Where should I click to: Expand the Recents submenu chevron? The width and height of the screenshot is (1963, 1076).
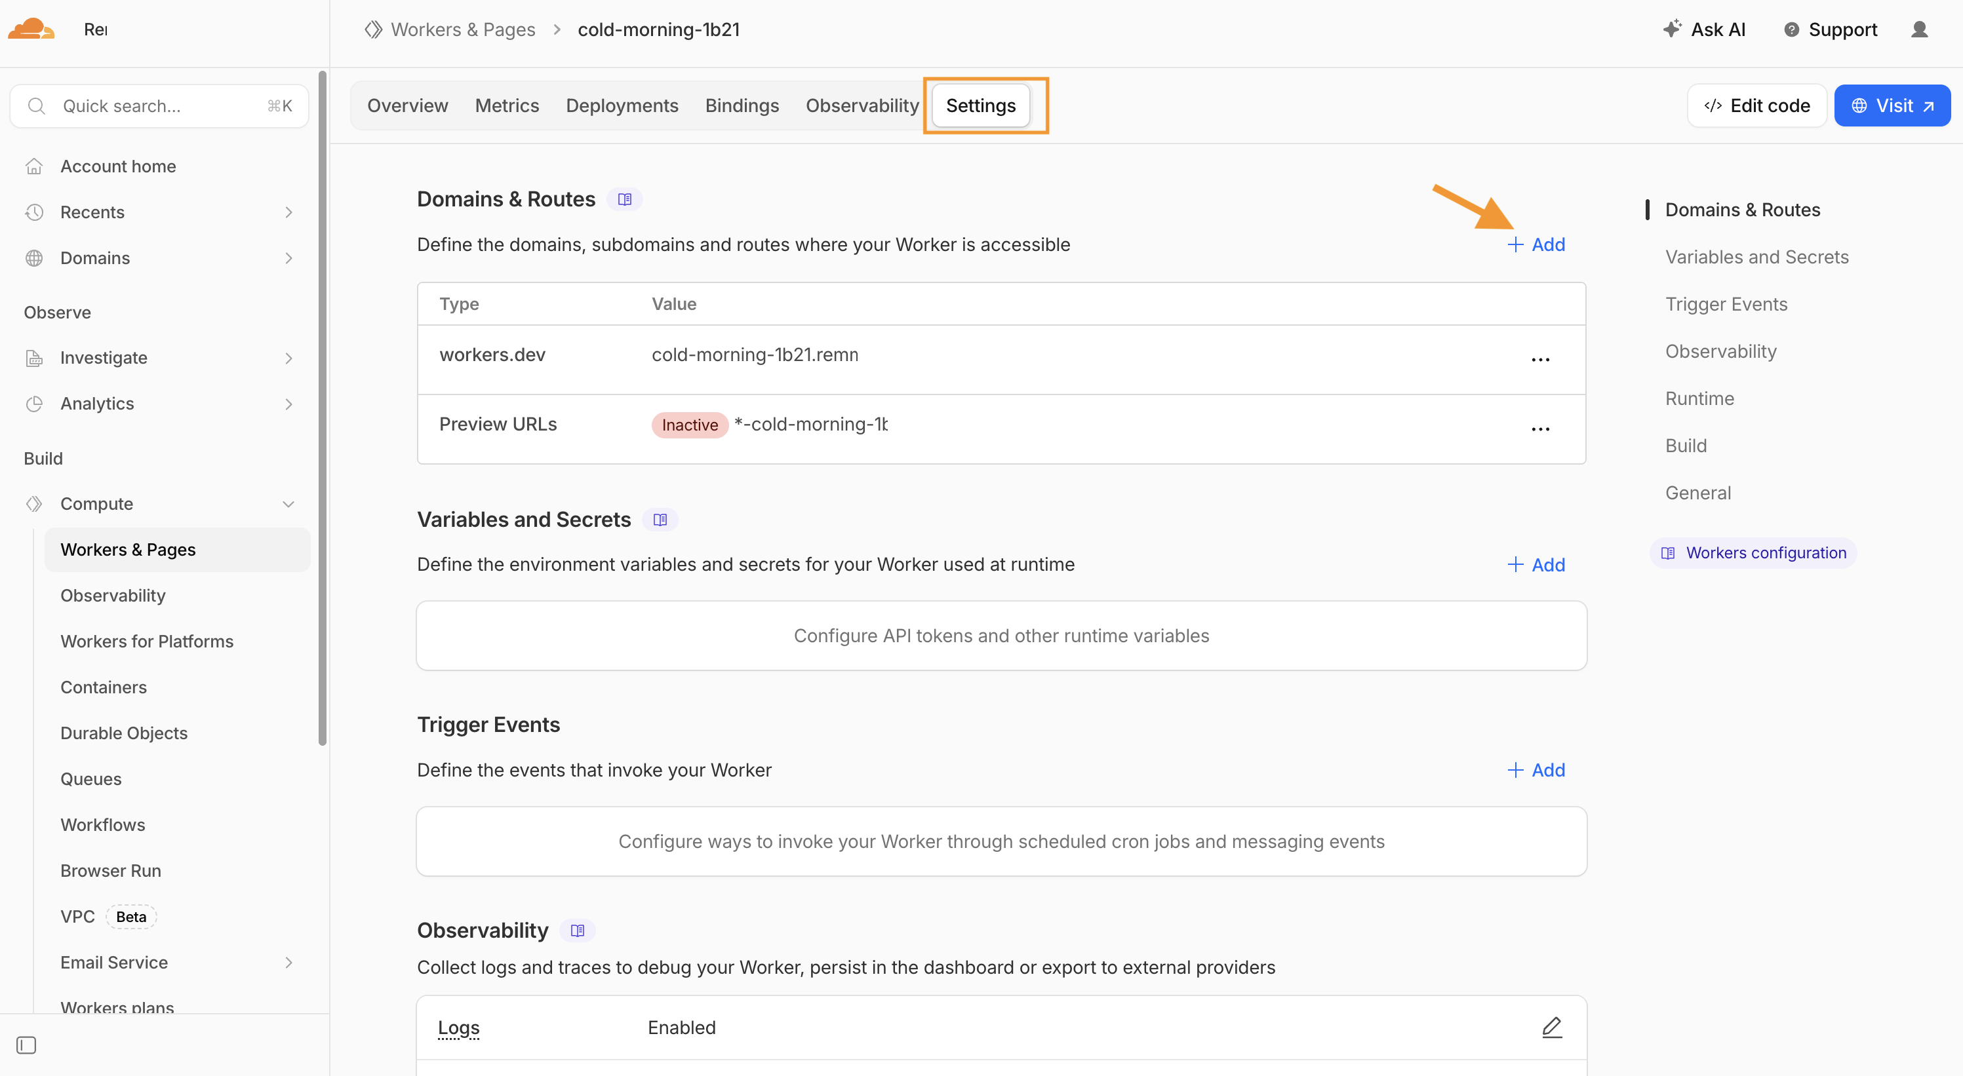[288, 212]
